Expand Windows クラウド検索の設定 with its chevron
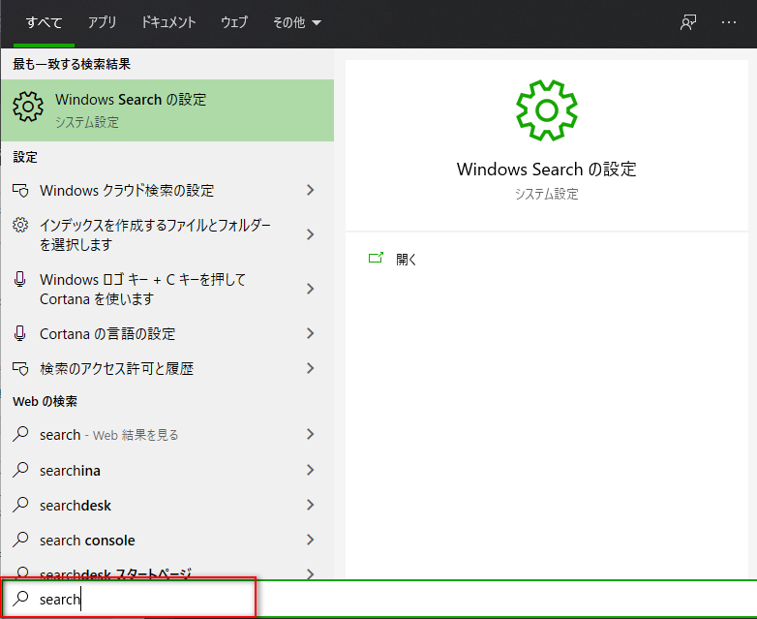The width and height of the screenshot is (757, 619). pos(310,191)
